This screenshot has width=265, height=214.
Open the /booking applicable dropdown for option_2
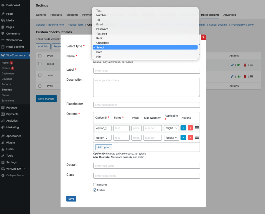coord(171,137)
